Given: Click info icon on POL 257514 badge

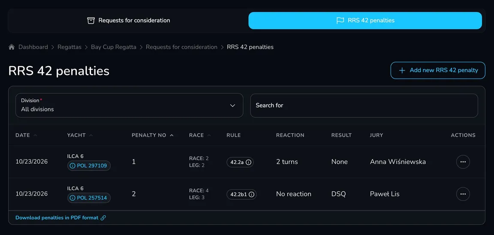Looking at the screenshot, I should pos(72,198).
